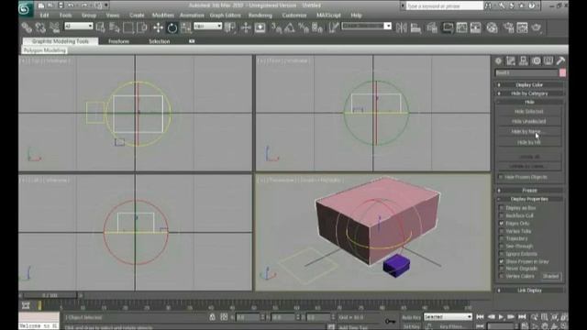Click the object name field
The image size is (587, 330).
(526, 73)
